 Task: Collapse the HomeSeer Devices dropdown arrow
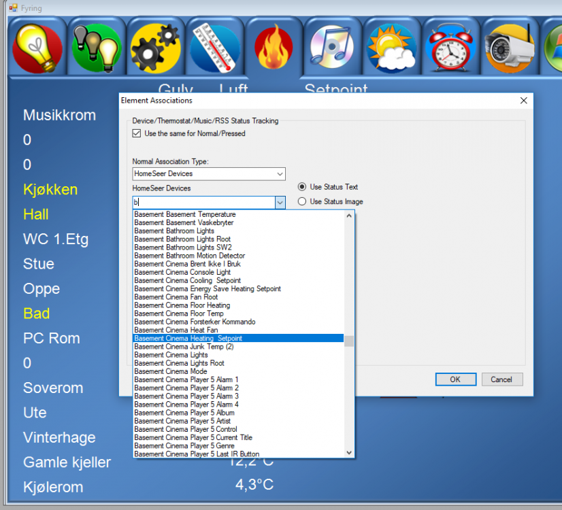280,202
